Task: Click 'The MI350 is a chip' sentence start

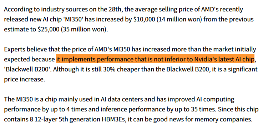Action: 31,99
